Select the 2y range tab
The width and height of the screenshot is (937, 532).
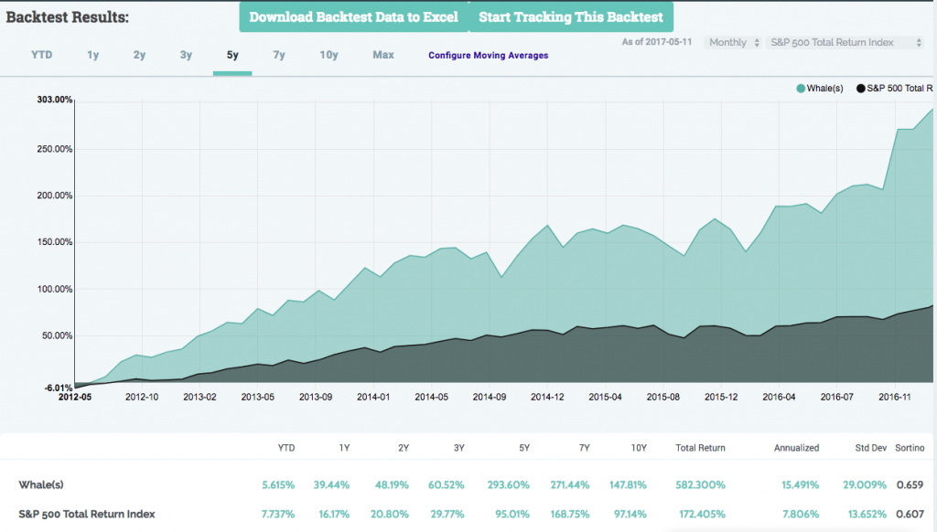(139, 55)
